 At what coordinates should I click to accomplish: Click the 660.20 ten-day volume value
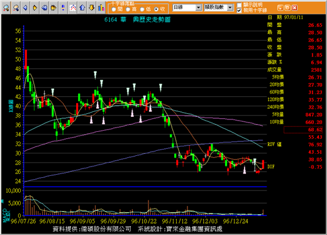[x=314, y=122]
